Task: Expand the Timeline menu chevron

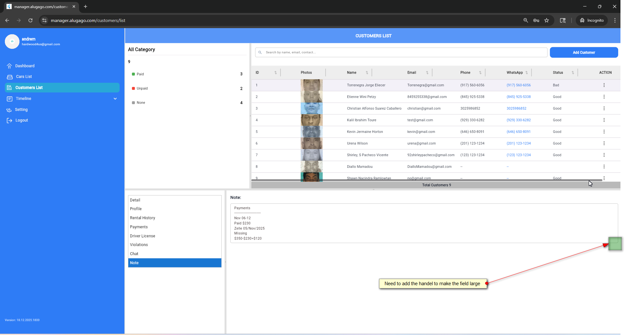Action: point(115,99)
